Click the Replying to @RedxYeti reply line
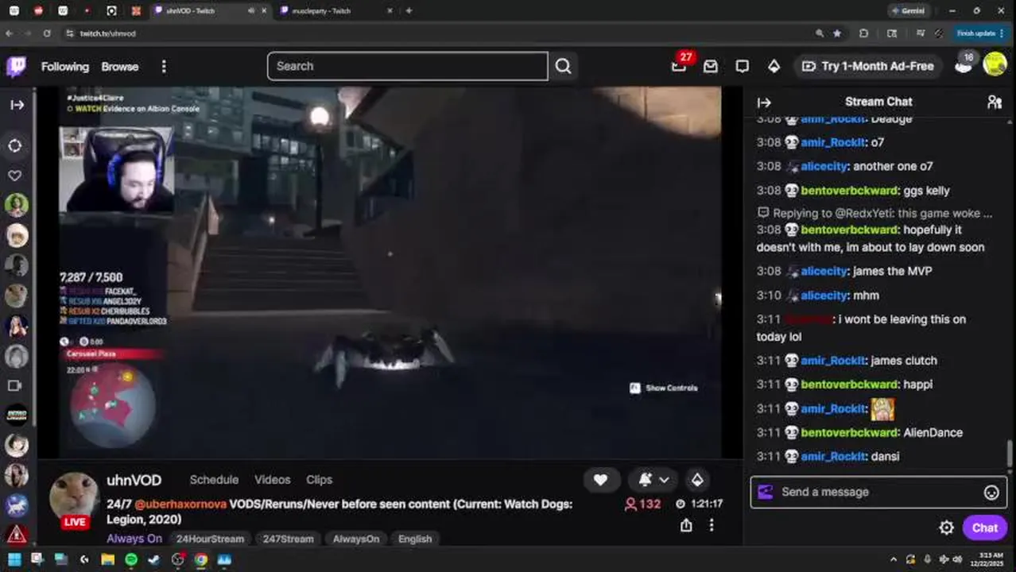The image size is (1016, 572). 874,213
